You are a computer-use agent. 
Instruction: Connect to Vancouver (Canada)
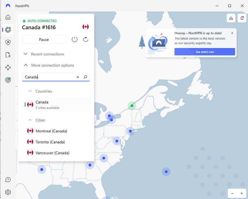click(x=57, y=153)
